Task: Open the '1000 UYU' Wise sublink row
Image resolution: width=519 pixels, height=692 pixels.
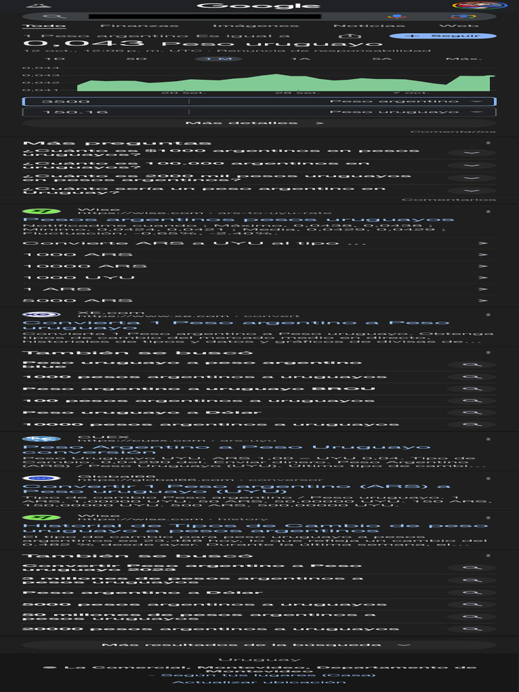Action: tap(259, 278)
